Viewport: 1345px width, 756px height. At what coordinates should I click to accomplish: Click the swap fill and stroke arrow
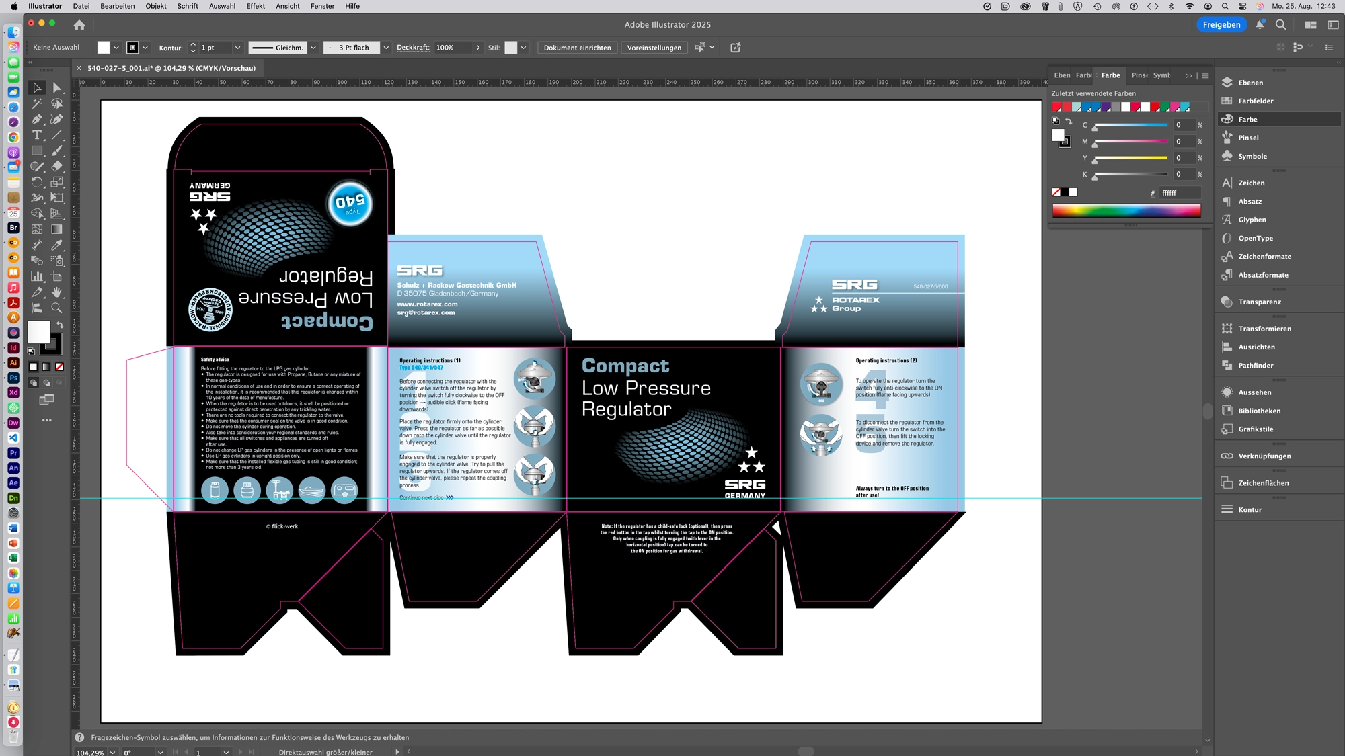60,325
